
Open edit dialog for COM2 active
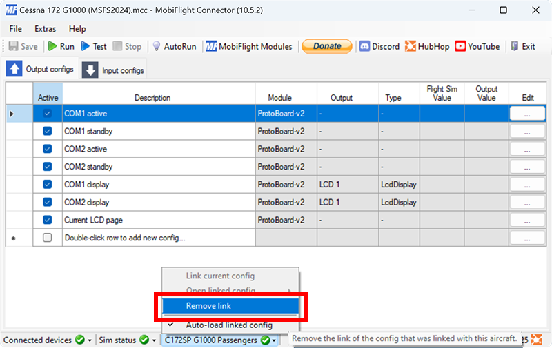click(527, 149)
